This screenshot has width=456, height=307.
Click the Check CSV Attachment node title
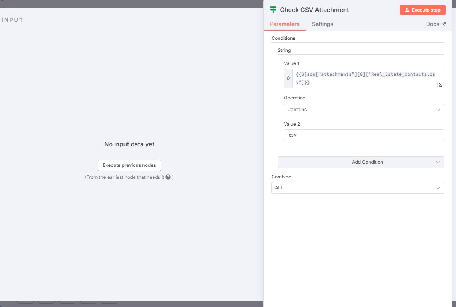point(314,10)
